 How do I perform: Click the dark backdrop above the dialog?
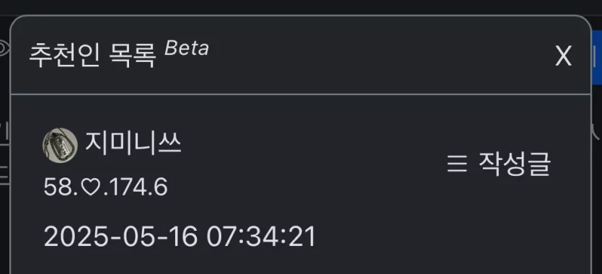coord(301,7)
